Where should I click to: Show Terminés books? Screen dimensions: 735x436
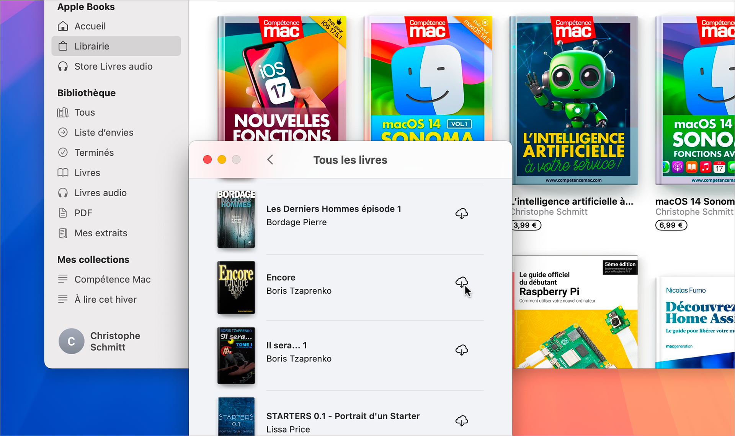(116, 153)
